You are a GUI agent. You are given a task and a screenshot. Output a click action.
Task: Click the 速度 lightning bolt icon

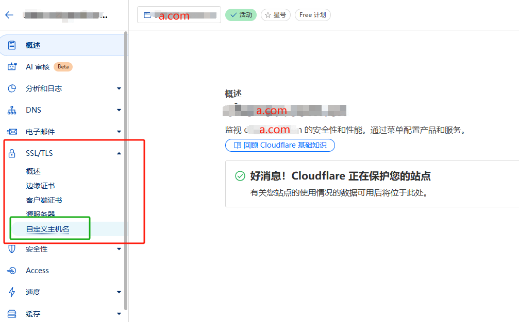[12, 292]
